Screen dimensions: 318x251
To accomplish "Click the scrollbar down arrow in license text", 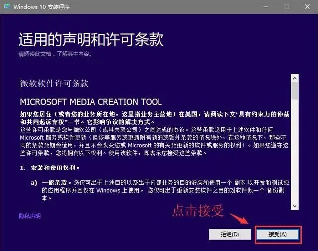I will tap(295, 206).
